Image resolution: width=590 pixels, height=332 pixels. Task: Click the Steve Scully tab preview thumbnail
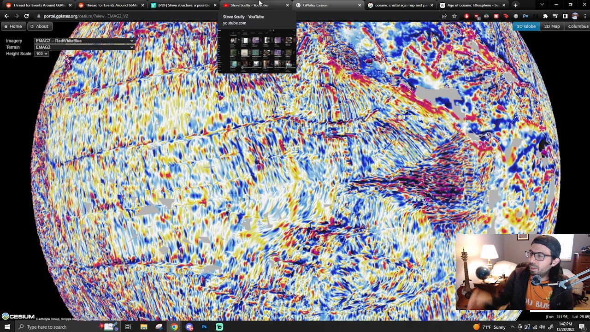pyautogui.click(x=257, y=51)
